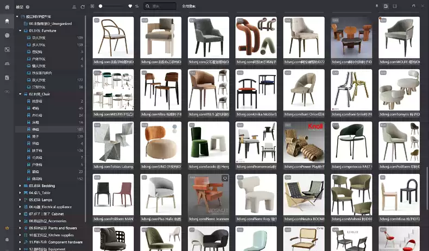Select the Neutra BOOM lounge chair thumbnail

click(304, 194)
